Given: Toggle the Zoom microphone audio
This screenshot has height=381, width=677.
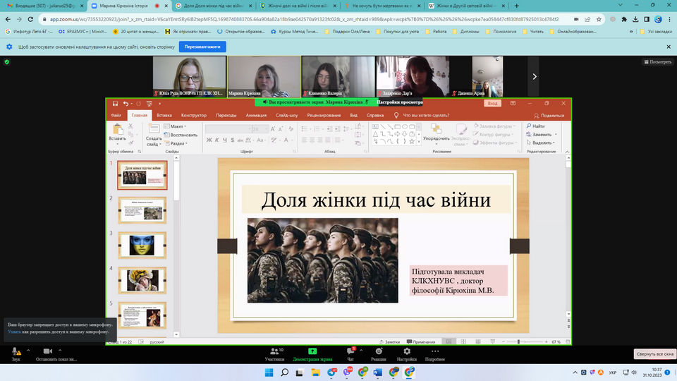Looking at the screenshot, I should 16,351.
